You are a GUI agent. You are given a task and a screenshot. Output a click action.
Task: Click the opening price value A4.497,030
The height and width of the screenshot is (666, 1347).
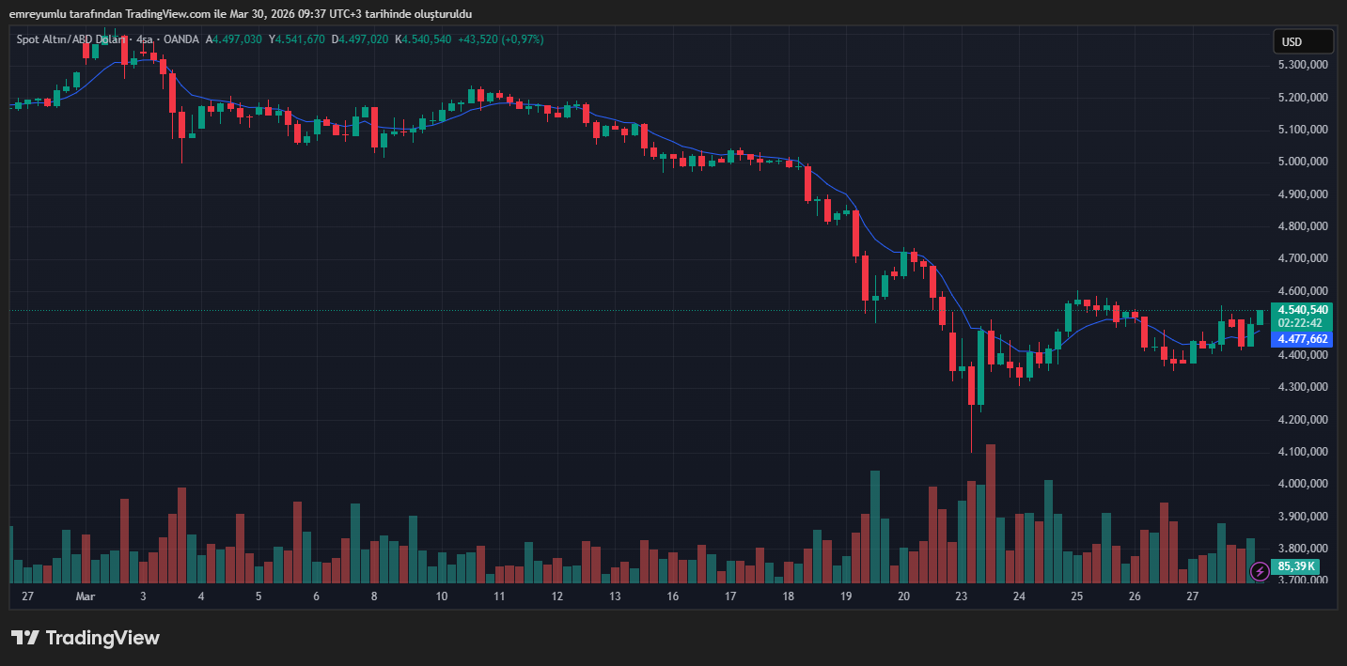pyautogui.click(x=235, y=39)
